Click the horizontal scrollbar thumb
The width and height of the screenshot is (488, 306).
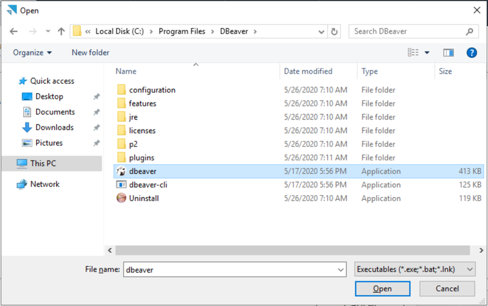click(292, 250)
